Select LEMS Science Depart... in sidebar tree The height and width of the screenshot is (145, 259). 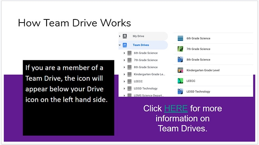click(149, 95)
